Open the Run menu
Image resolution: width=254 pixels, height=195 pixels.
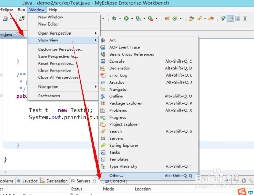[x=21, y=10]
